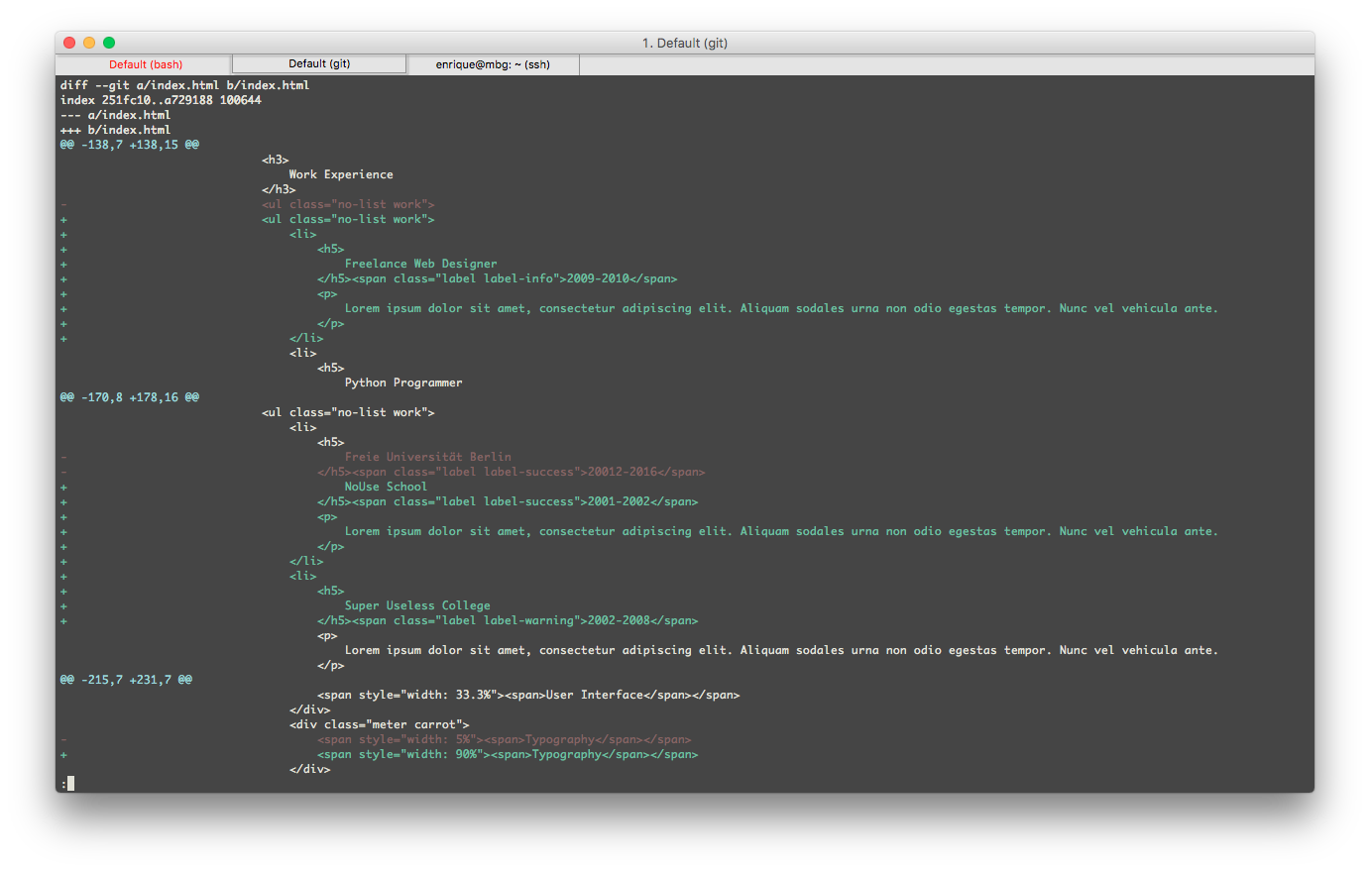Click the added 'width: 90%' Typography line
The image size is (1370, 872).
[508, 754]
